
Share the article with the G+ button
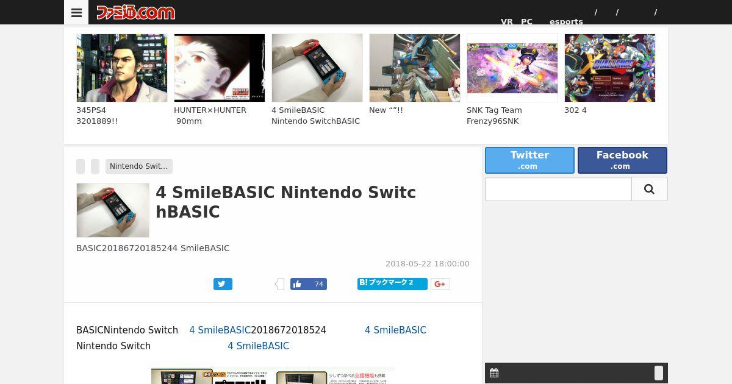(440, 284)
